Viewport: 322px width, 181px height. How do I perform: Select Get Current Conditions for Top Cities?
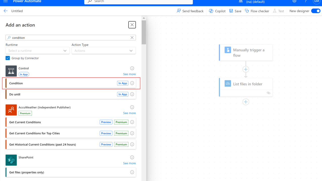coord(71,133)
